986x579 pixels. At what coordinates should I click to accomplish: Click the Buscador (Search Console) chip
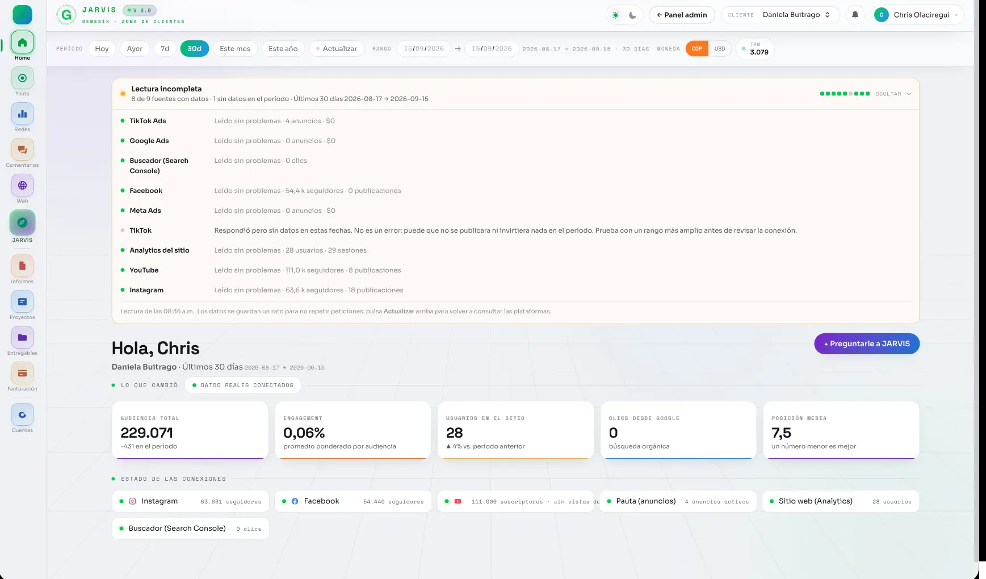190,528
